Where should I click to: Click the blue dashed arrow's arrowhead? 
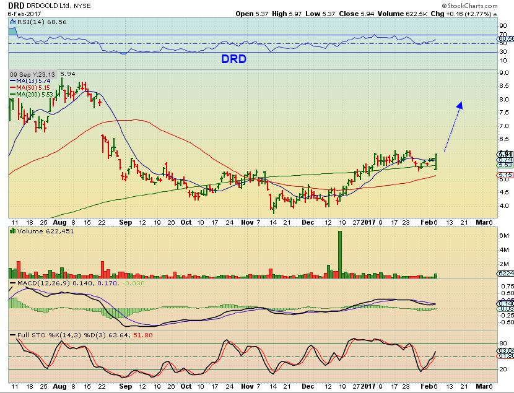tap(460, 106)
